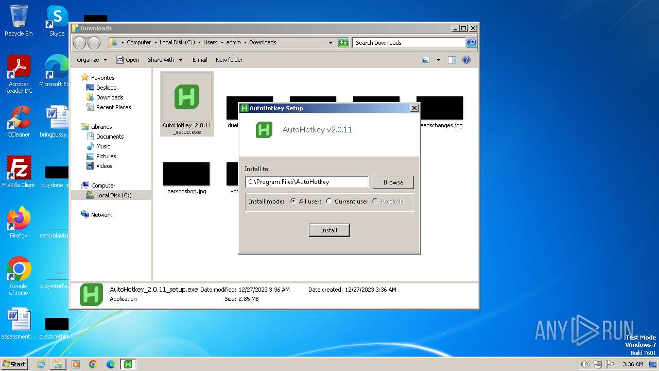Click the Explorer help icon
659x371 pixels.
click(466, 60)
